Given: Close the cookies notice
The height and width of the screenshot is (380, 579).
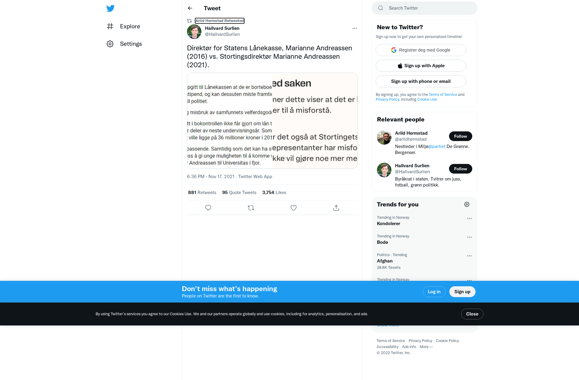Looking at the screenshot, I should click(472, 314).
